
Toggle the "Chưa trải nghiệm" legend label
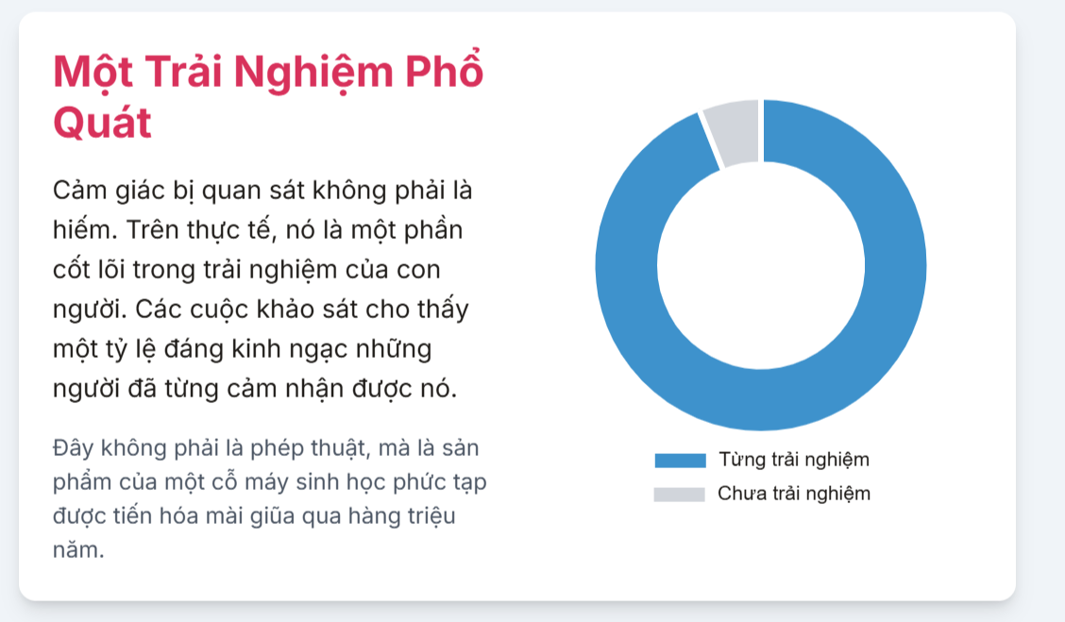pyautogui.click(x=793, y=493)
